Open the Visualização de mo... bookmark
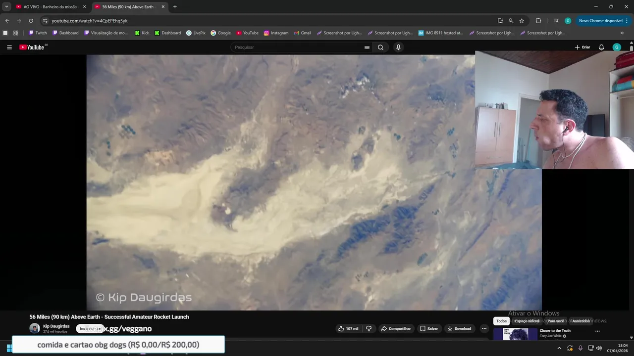This screenshot has width=634, height=356. [106, 33]
